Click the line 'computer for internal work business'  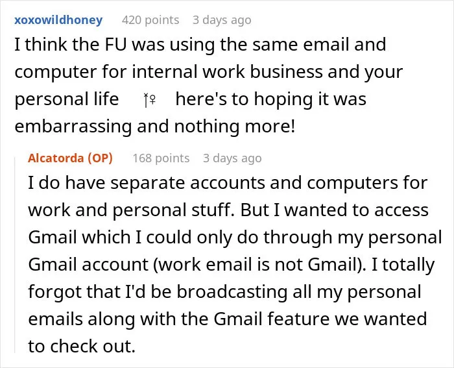208,72
